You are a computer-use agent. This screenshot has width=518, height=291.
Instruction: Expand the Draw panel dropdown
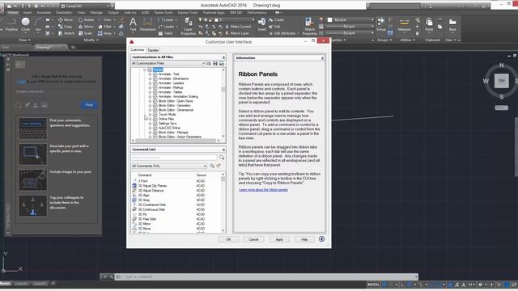coord(25,40)
